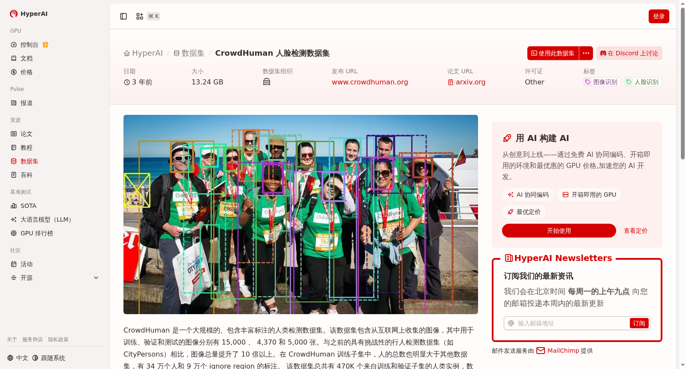Click the clock icon next to 3 年前
This screenshot has width=686, height=369.
[127, 82]
